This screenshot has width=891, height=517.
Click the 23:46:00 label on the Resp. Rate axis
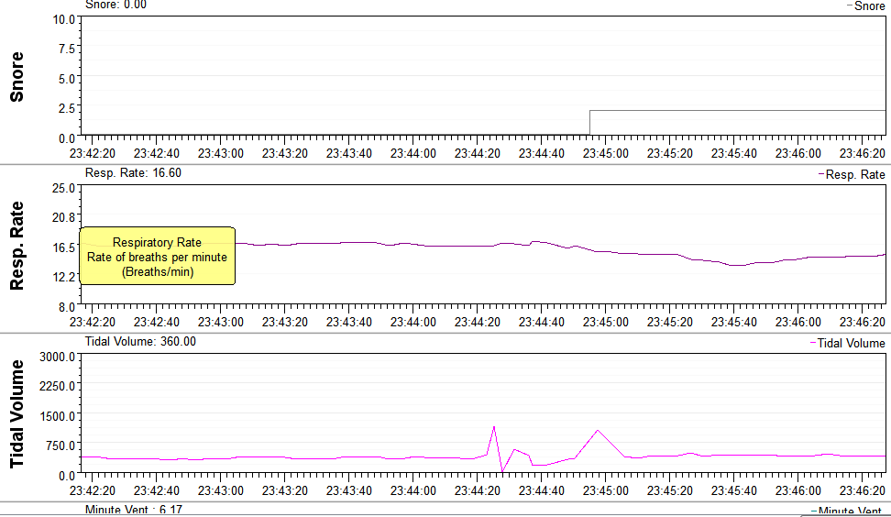tap(797, 322)
